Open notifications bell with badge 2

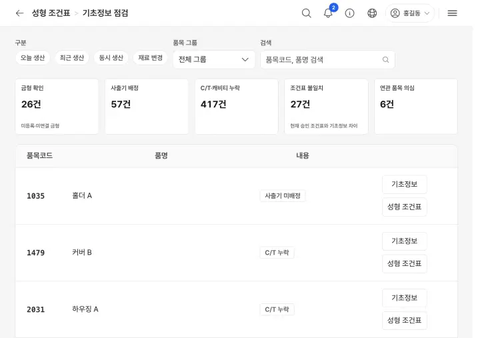pyautogui.click(x=328, y=13)
